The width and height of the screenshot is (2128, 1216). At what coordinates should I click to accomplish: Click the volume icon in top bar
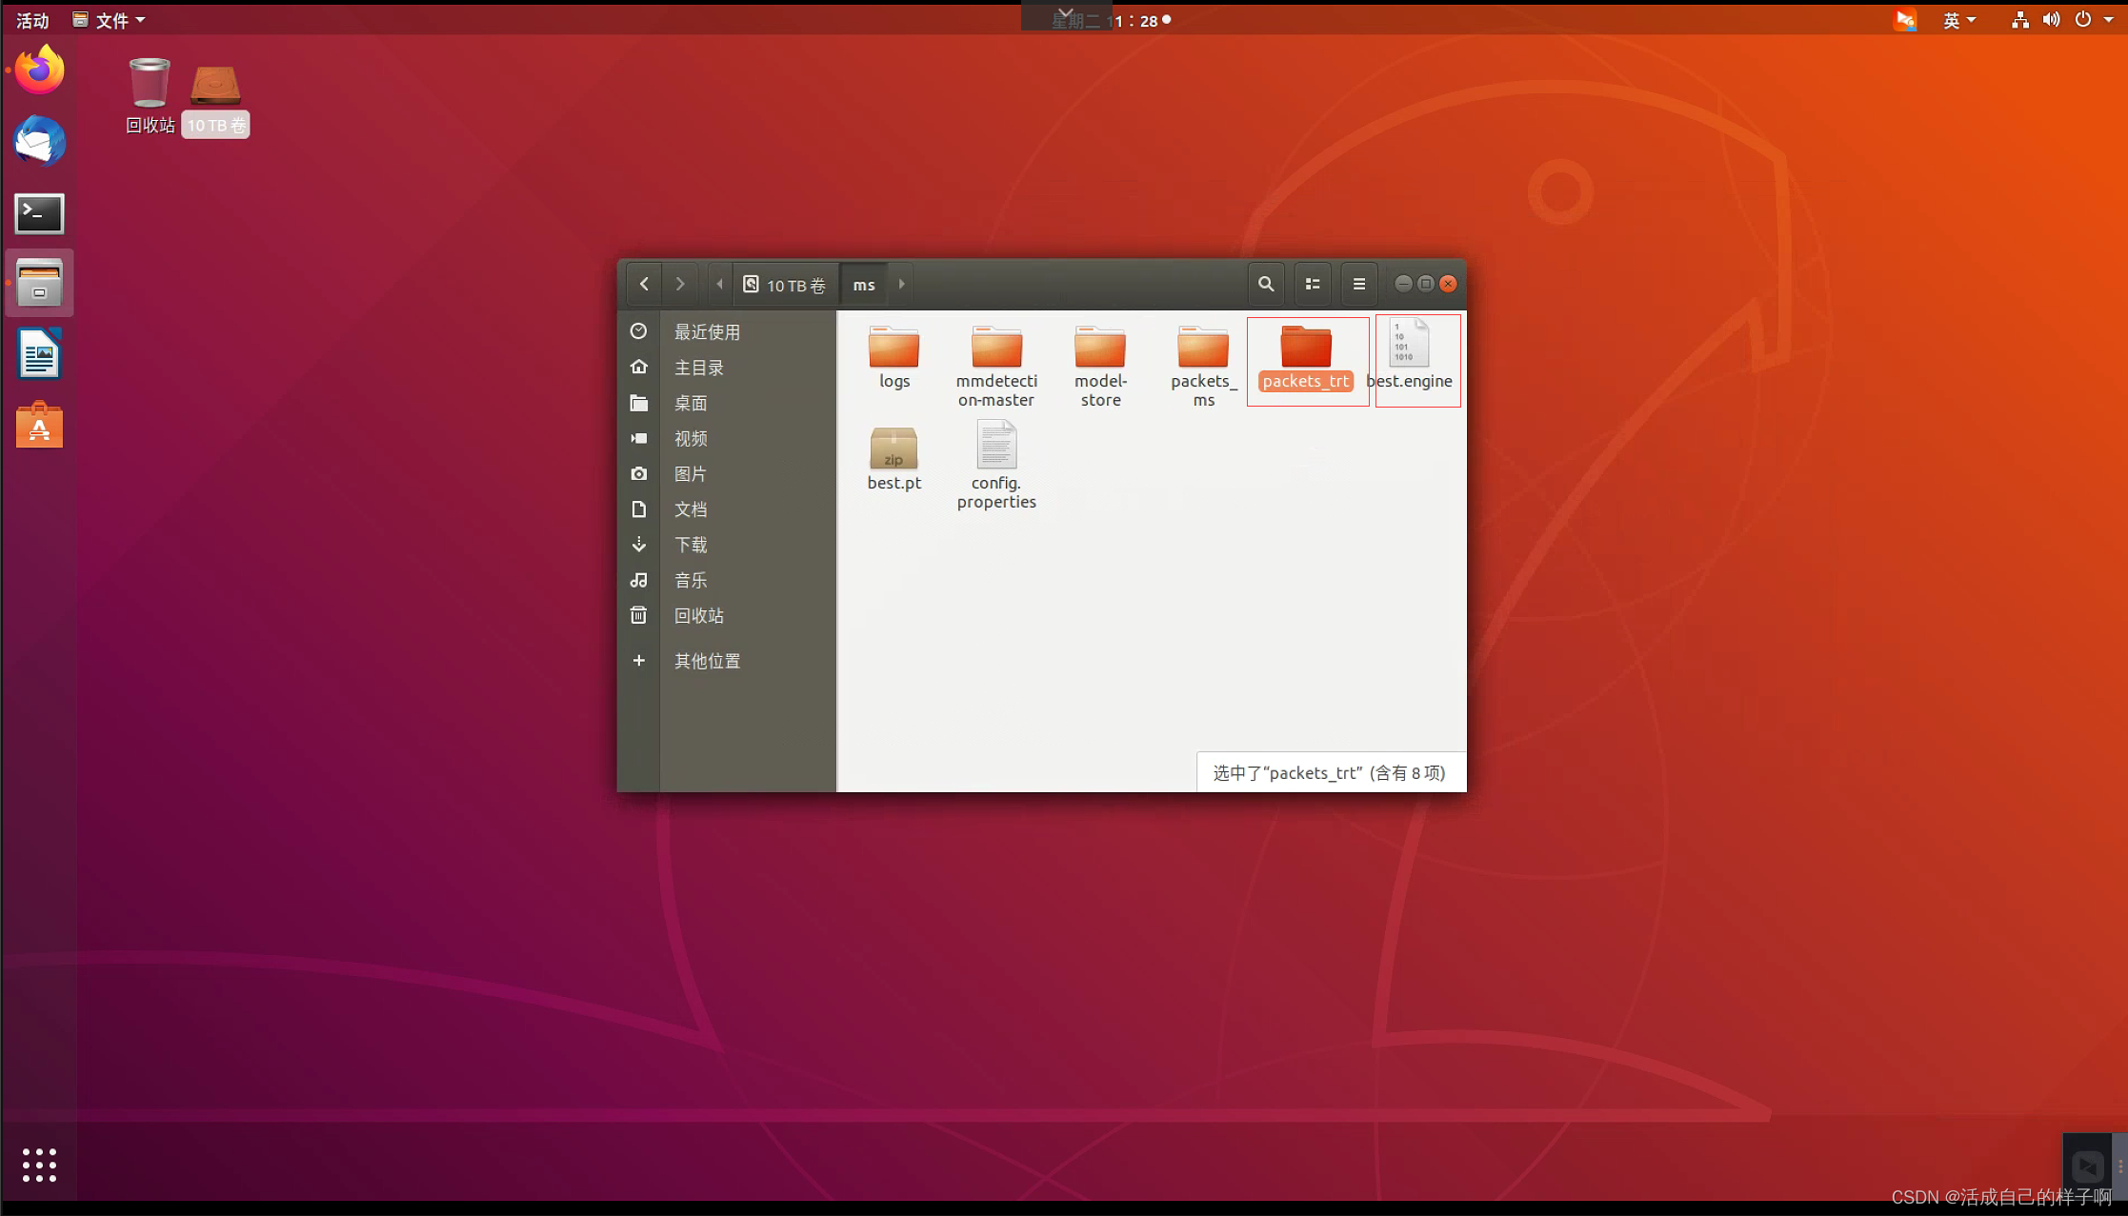[2051, 20]
